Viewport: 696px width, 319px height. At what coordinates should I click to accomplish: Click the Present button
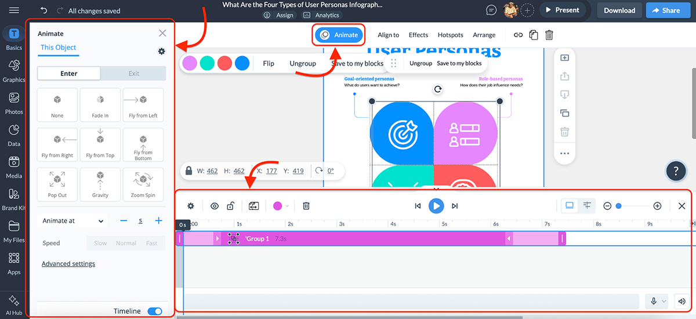click(x=563, y=10)
